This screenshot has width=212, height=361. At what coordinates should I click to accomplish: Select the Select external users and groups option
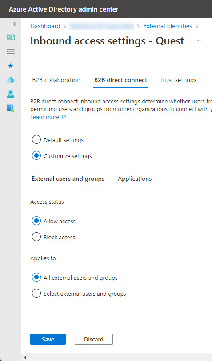coord(36,294)
